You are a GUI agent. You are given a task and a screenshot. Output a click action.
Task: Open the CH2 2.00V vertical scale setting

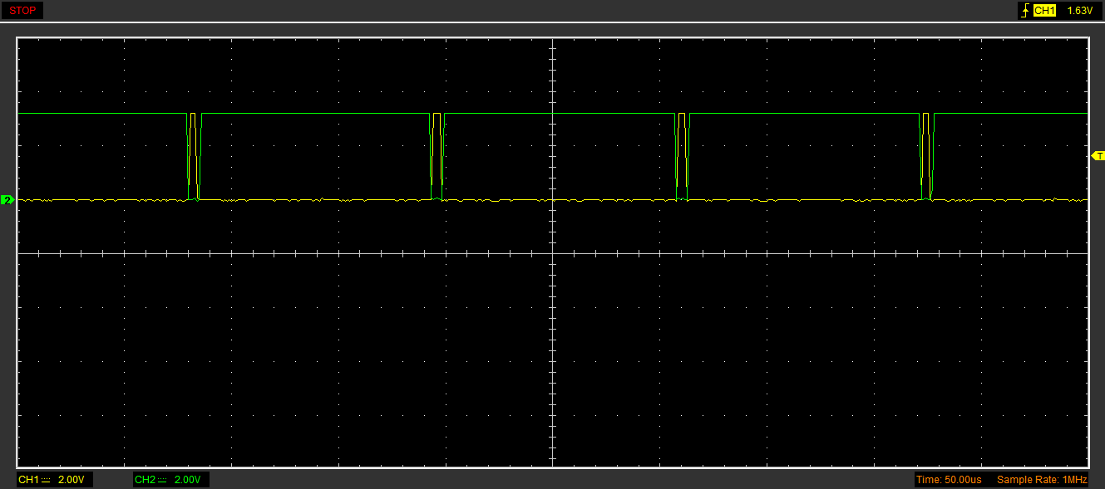[x=187, y=480]
